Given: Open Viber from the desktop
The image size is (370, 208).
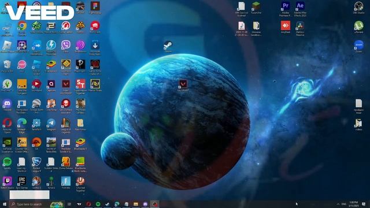Looking at the screenshot, I should tap(66, 45).
